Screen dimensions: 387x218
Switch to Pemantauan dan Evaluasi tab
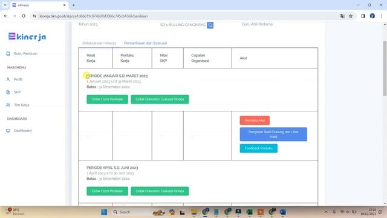click(145, 43)
